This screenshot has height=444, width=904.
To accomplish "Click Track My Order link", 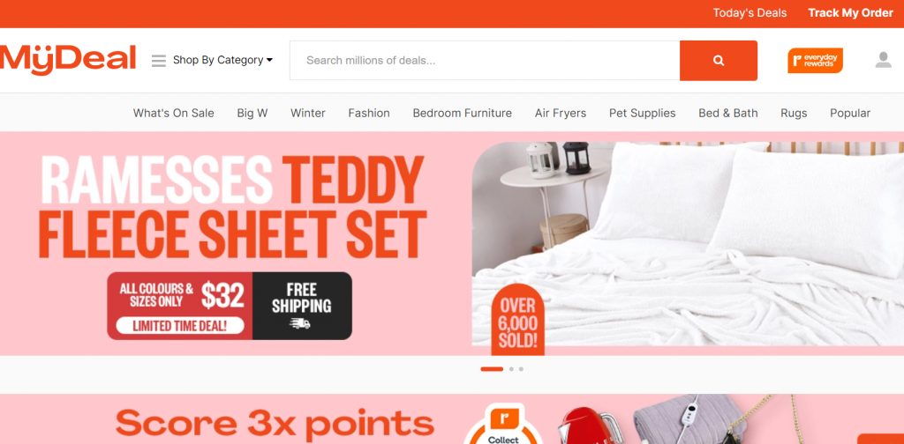I will (850, 13).
